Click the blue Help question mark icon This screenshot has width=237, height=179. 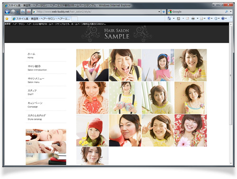coord(223,18)
